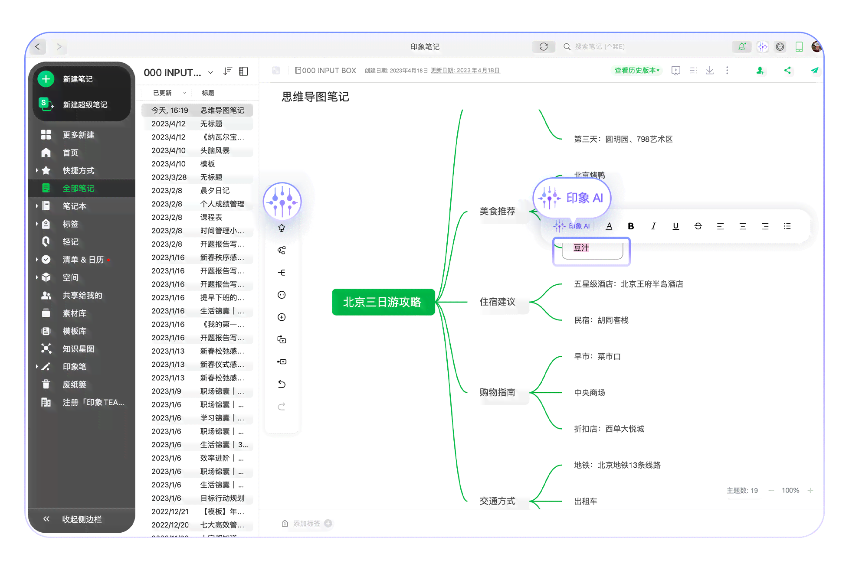This screenshot has width=849, height=570.
Task: Align node text center
Action: [x=743, y=226]
